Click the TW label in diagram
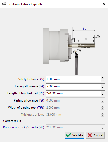Image resolution: width=108 pixels, height=142 pixels. (x=79, y=51)
